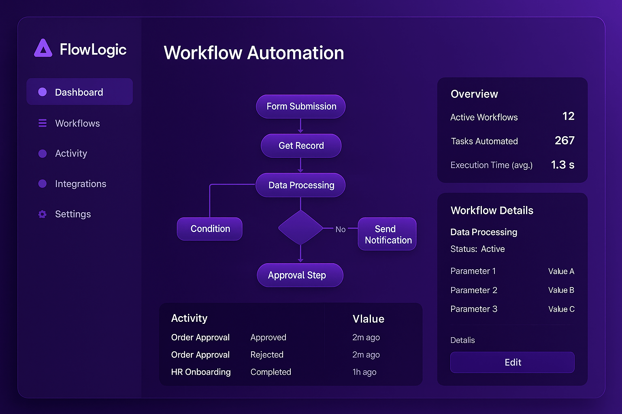This screenshot has width=622, height=414.
Task: Click the Active Workflows count
Action: click(568, 116)
